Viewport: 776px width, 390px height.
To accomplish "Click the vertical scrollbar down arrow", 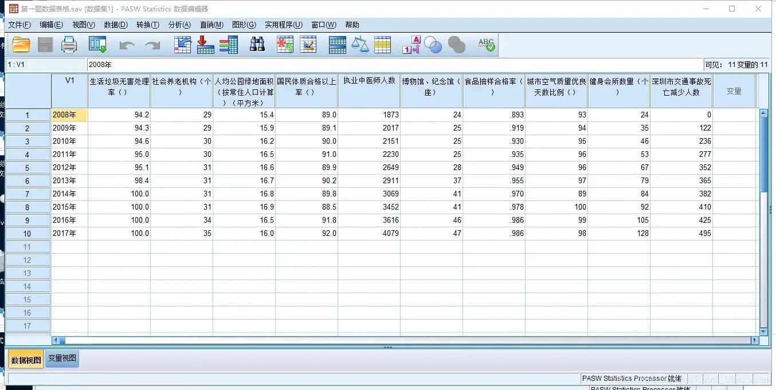I will tap(763, 332).
